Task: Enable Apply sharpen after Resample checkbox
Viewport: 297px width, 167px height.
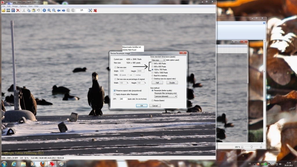Action: tap(115, 94)
